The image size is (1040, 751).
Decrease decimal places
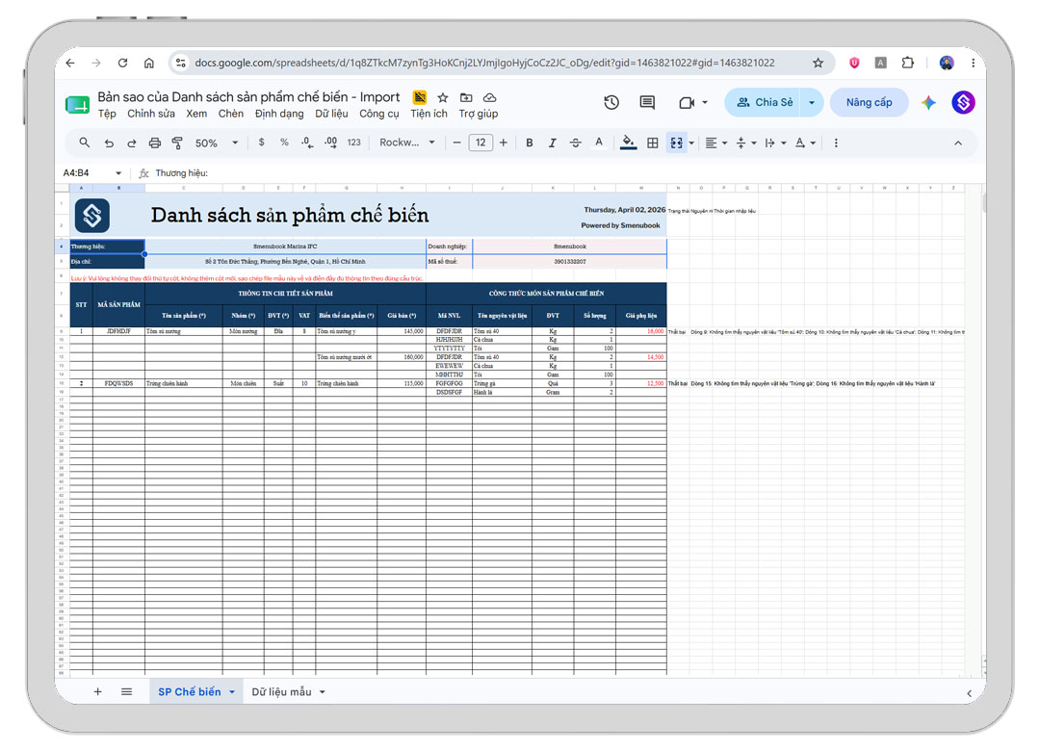pyautogui.click(x=307, y=142)
